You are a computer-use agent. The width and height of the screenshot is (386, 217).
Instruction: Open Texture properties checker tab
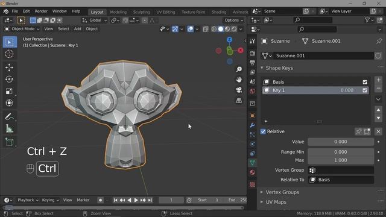(252, 184)
